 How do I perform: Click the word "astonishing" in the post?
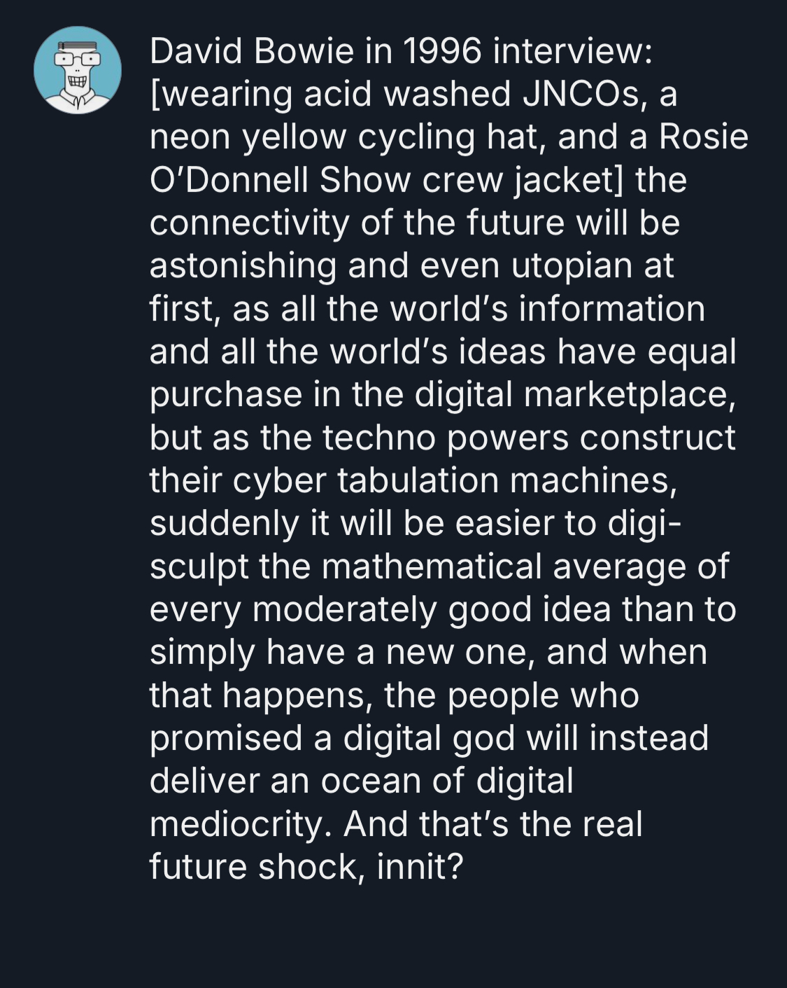(242, 266)
